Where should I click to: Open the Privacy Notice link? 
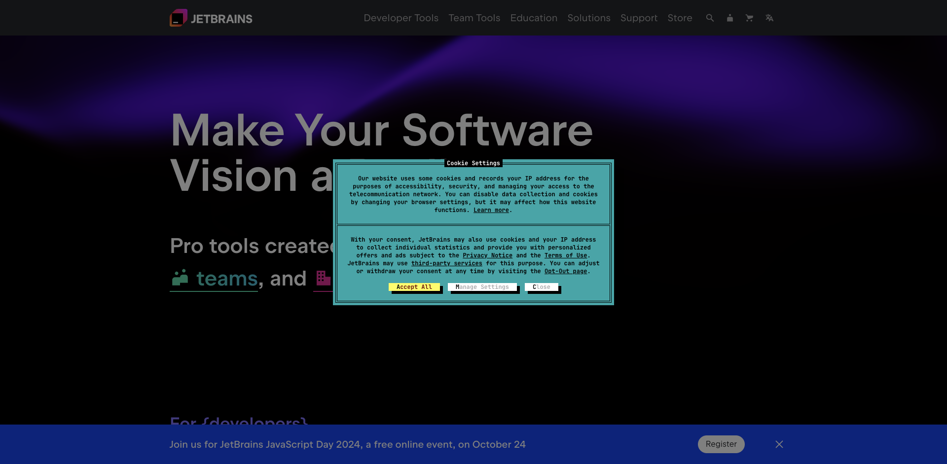[487, 255]
